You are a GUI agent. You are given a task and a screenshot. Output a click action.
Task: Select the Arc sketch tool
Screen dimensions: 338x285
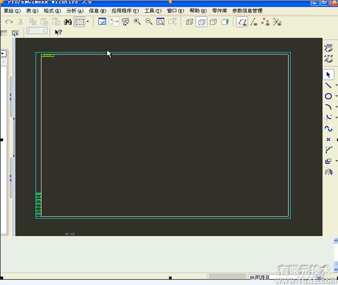(x=328, y=107)
